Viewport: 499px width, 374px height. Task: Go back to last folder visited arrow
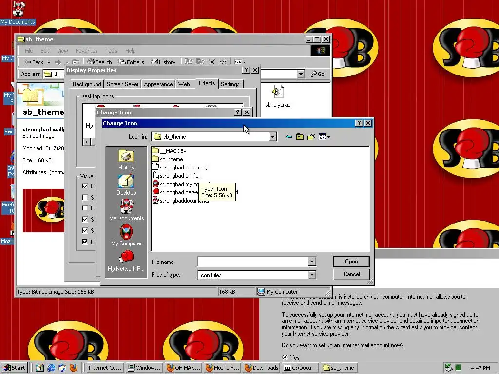pyautogui.click(x=288, y=137)
